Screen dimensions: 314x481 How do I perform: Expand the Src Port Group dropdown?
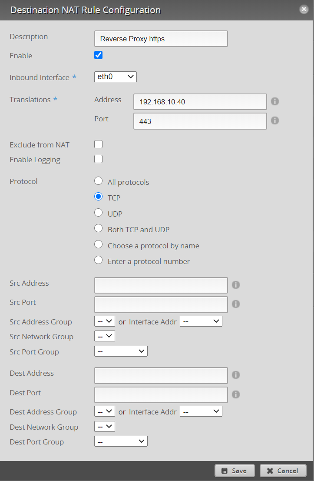coord(121,351)
